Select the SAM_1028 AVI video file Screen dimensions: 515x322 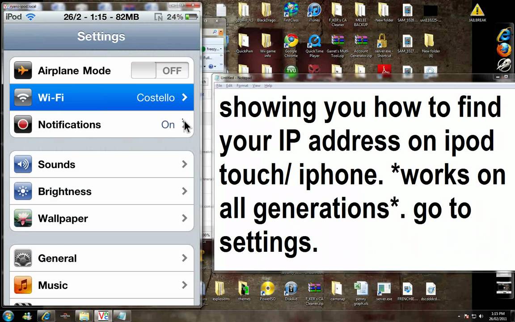pos(407,13)
